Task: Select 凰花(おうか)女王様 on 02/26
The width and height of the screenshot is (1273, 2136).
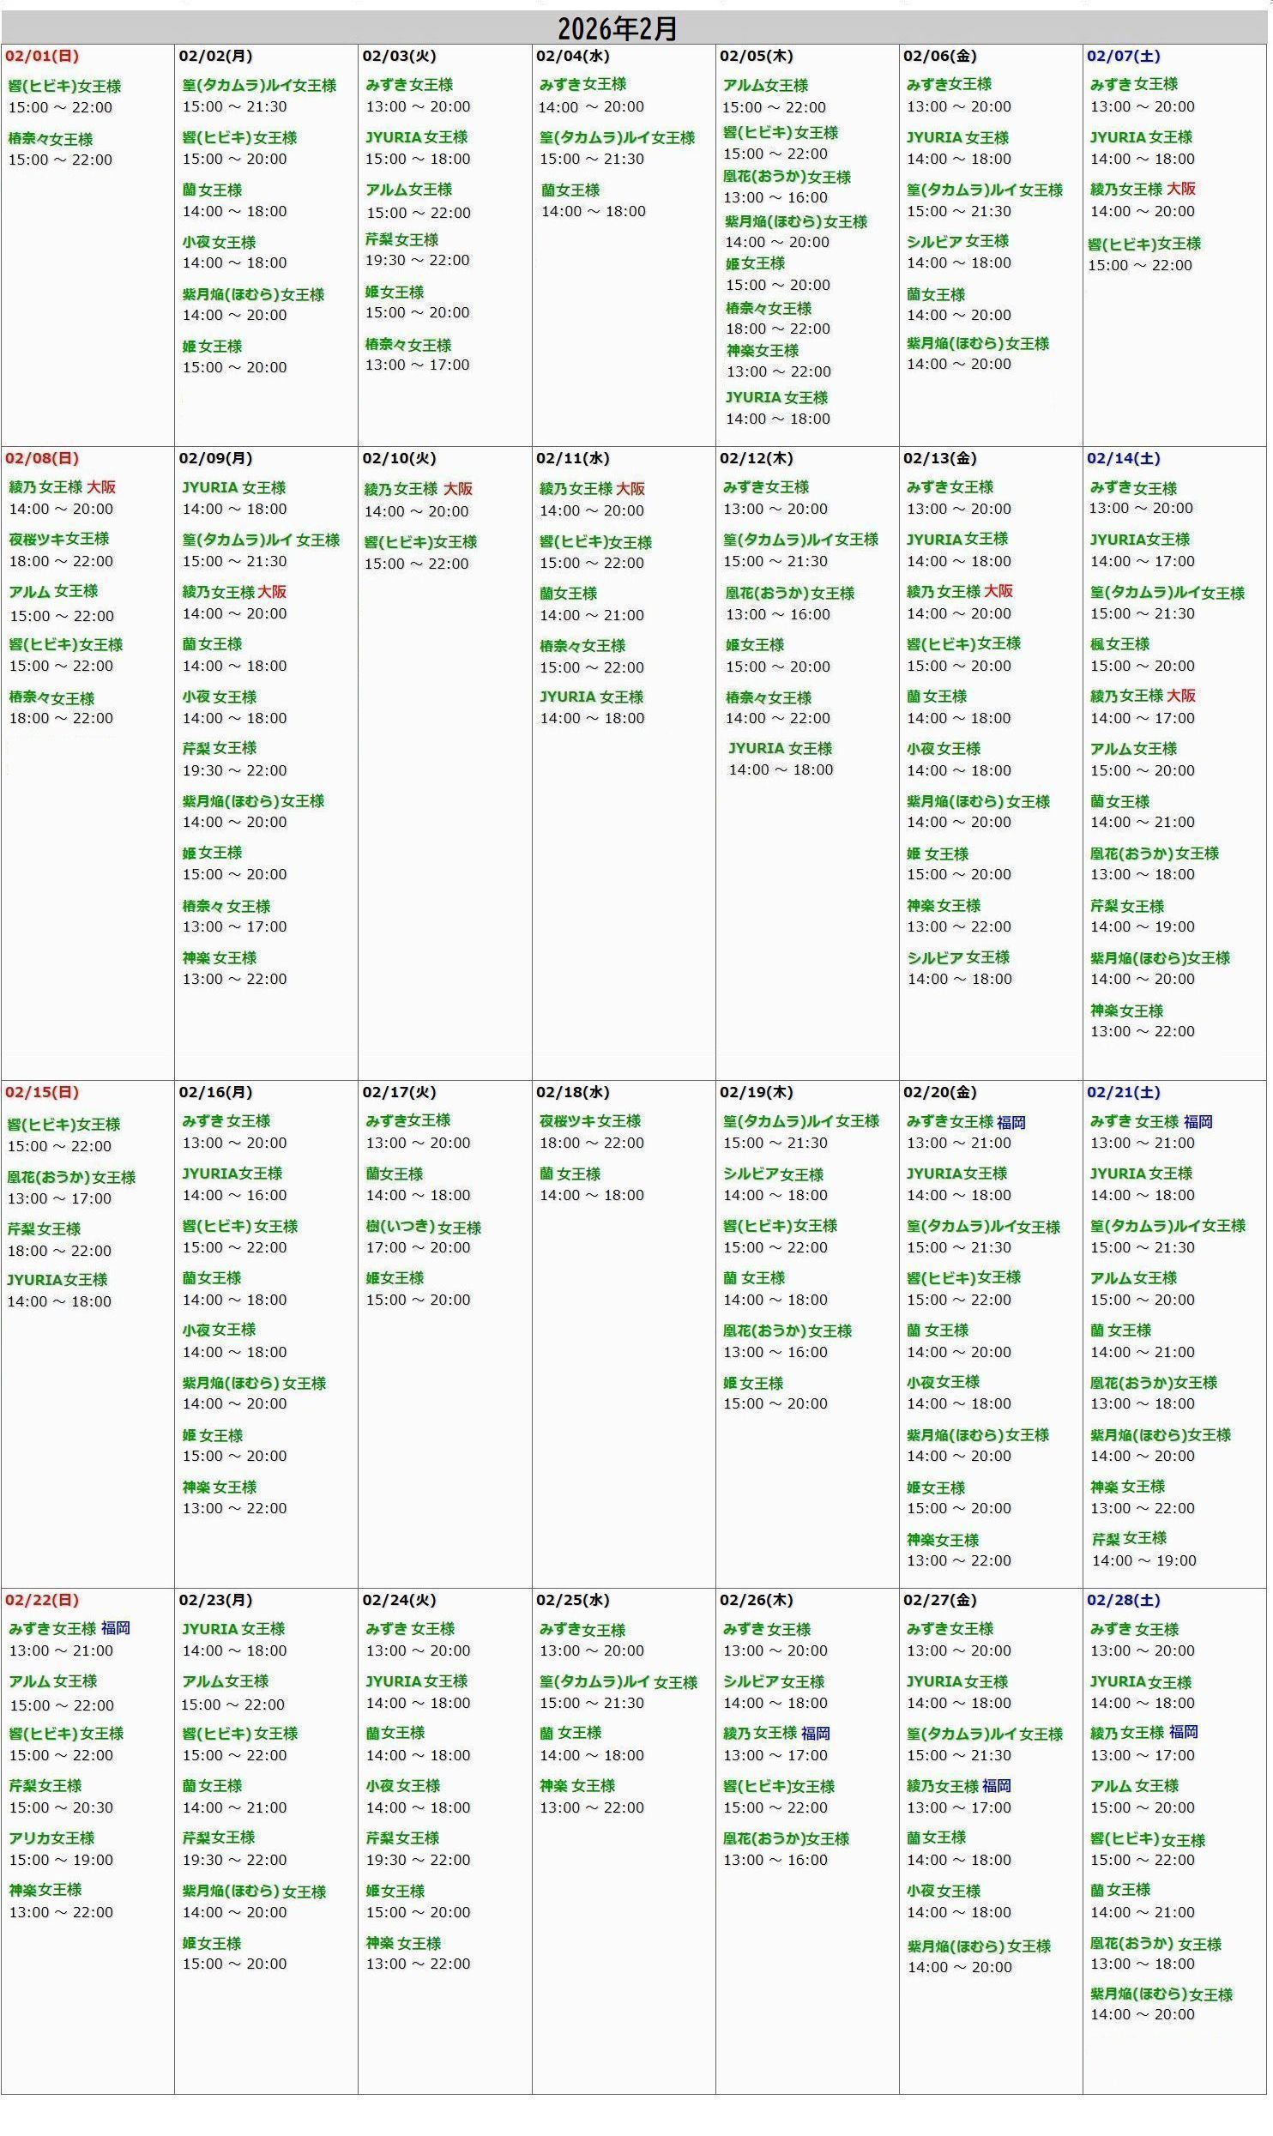Action: [786, 1838]
